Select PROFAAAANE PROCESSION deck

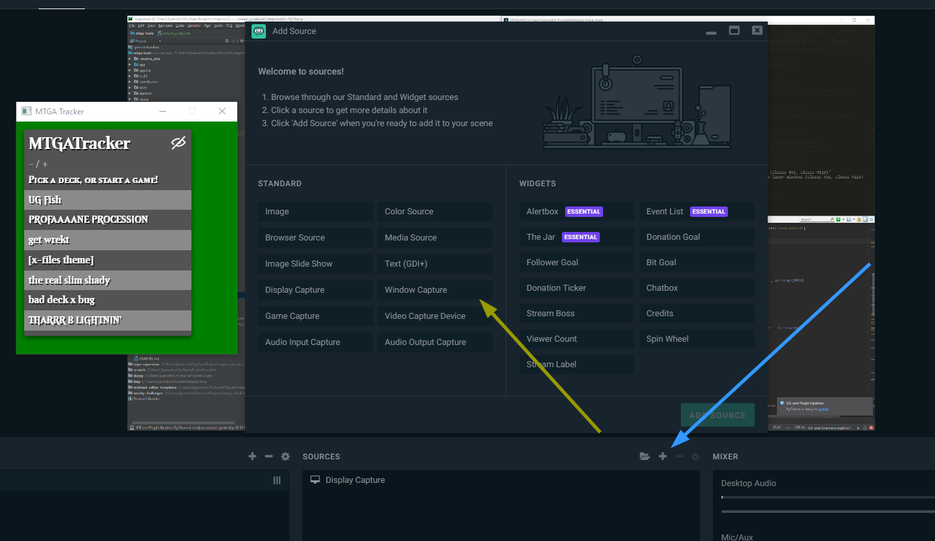(x=108, y=220)
